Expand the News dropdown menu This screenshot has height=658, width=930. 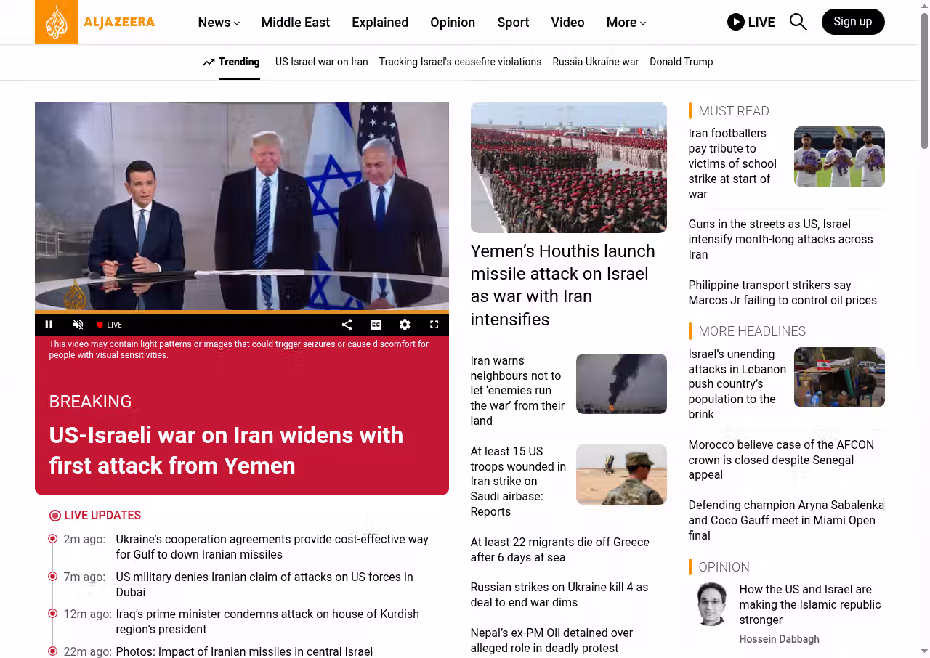click(x=219, y=23)
